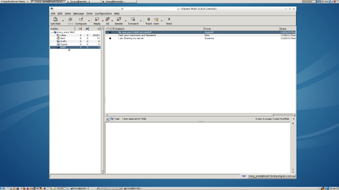This screenshot has height=190, width=339.
Task: Open the Forward dropdown arrow
Action: pos(141,21)
